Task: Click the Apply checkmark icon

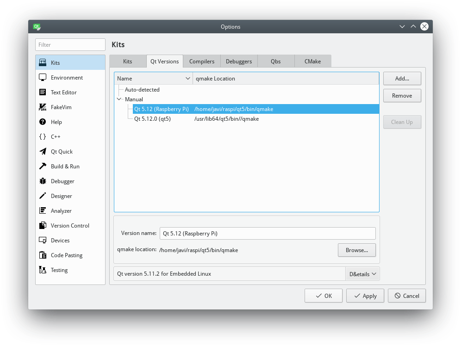Action: 357,296
